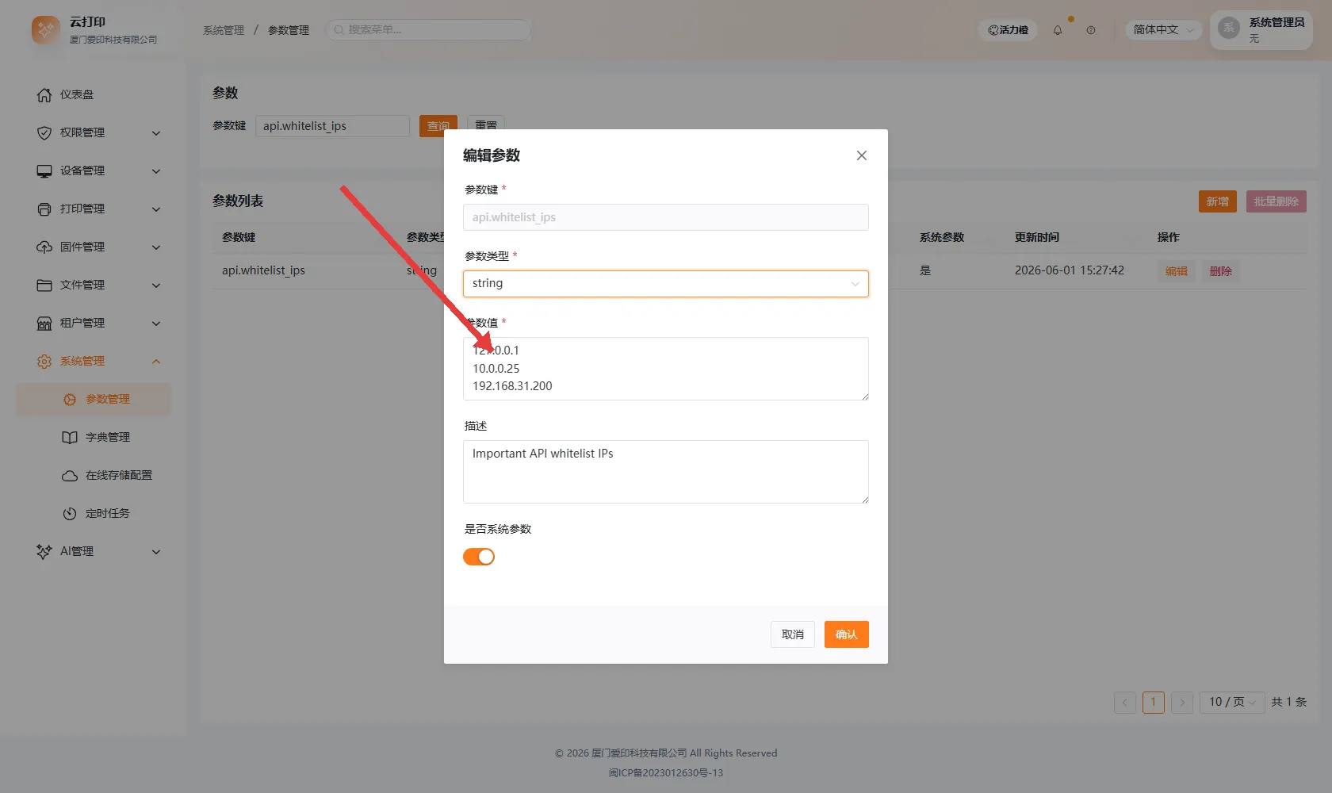Click the 更新时间 column header
The image size is (1332, 793).
coord(1037,237)
